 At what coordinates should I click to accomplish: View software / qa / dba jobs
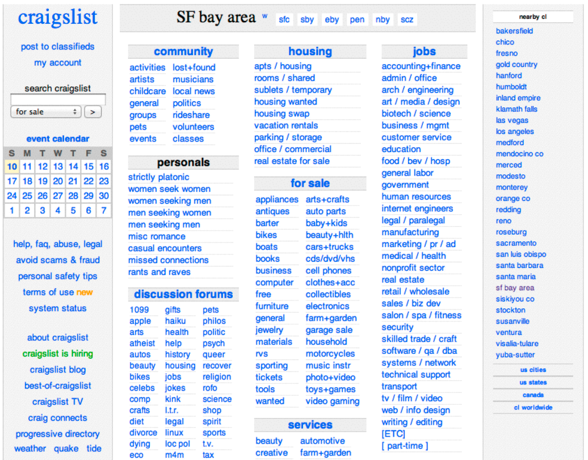419,351
